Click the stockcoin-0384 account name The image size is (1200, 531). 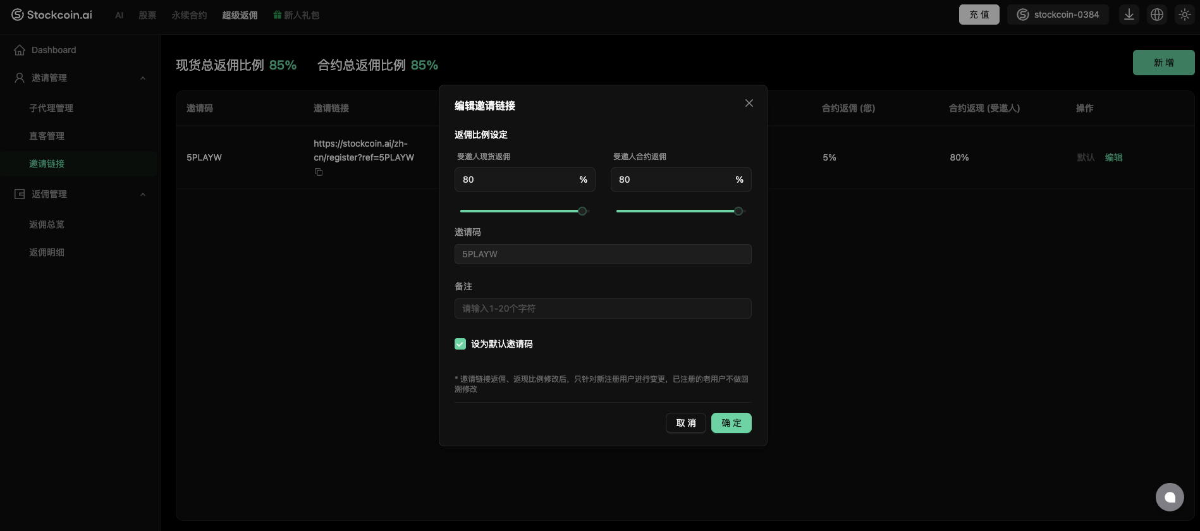[1067, 15]
